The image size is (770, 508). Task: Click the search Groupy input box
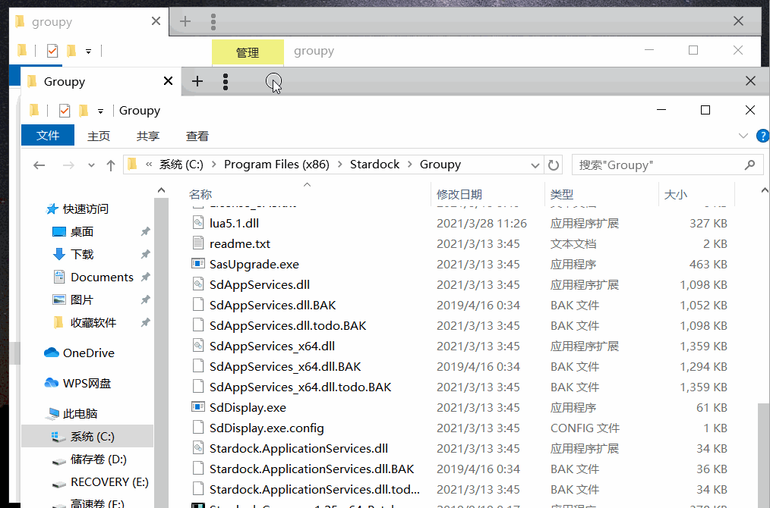tap(658, 165)
